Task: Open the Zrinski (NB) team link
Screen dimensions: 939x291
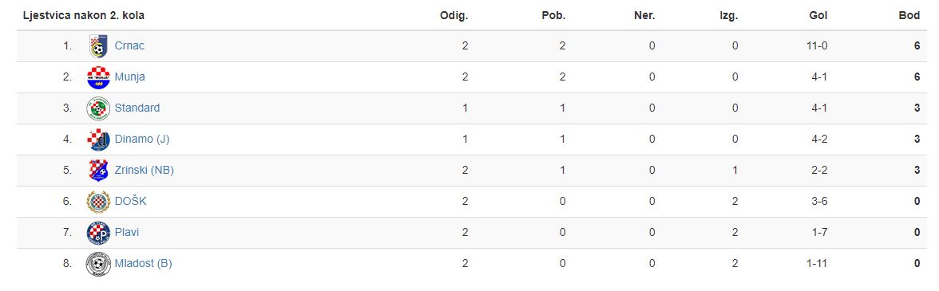Action: 145,171
